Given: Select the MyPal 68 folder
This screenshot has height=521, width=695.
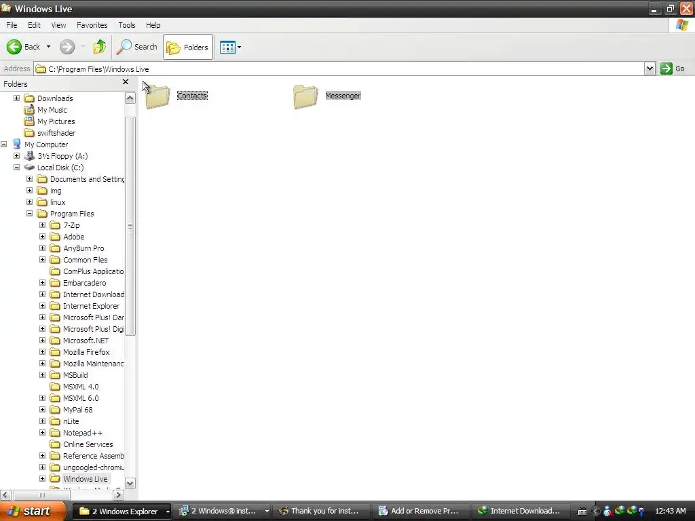Looking at the screenshot, I should click(77, 409).
